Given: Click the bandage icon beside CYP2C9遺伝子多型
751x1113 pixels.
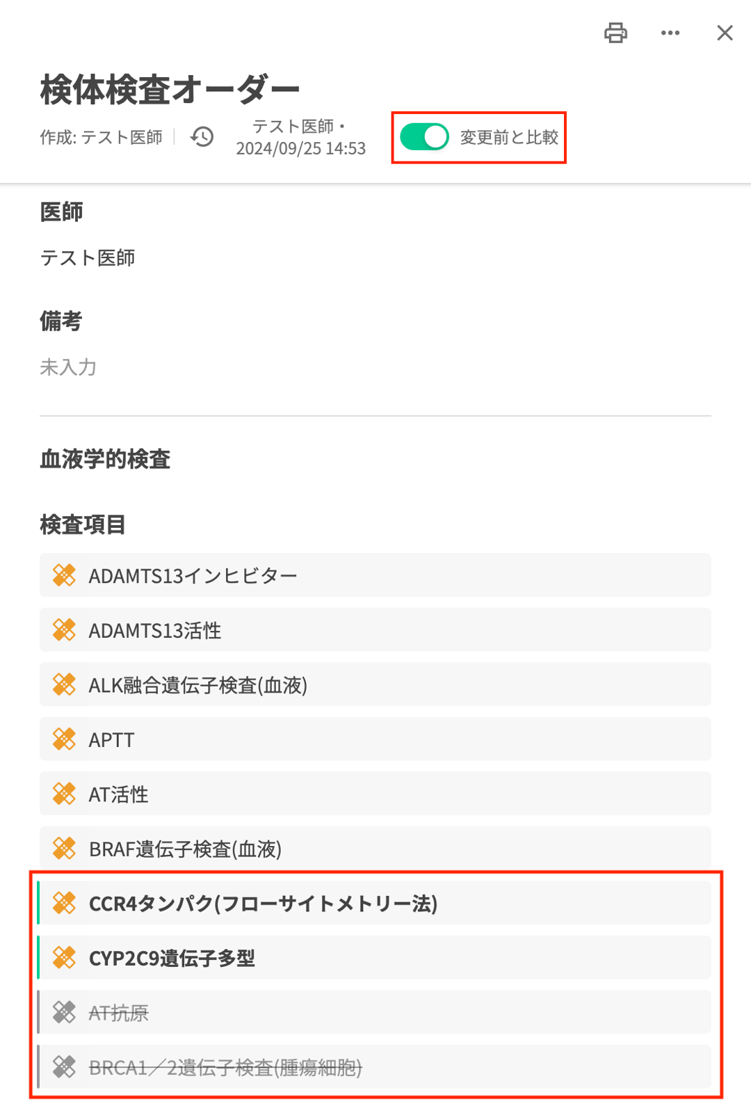Looking at the screenshot, I should 64,958.
